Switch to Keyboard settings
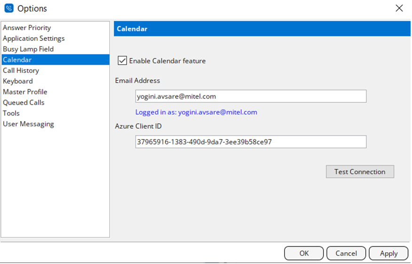 tap(18, 81)
